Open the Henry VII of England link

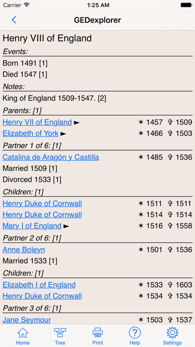click(37, 122)
